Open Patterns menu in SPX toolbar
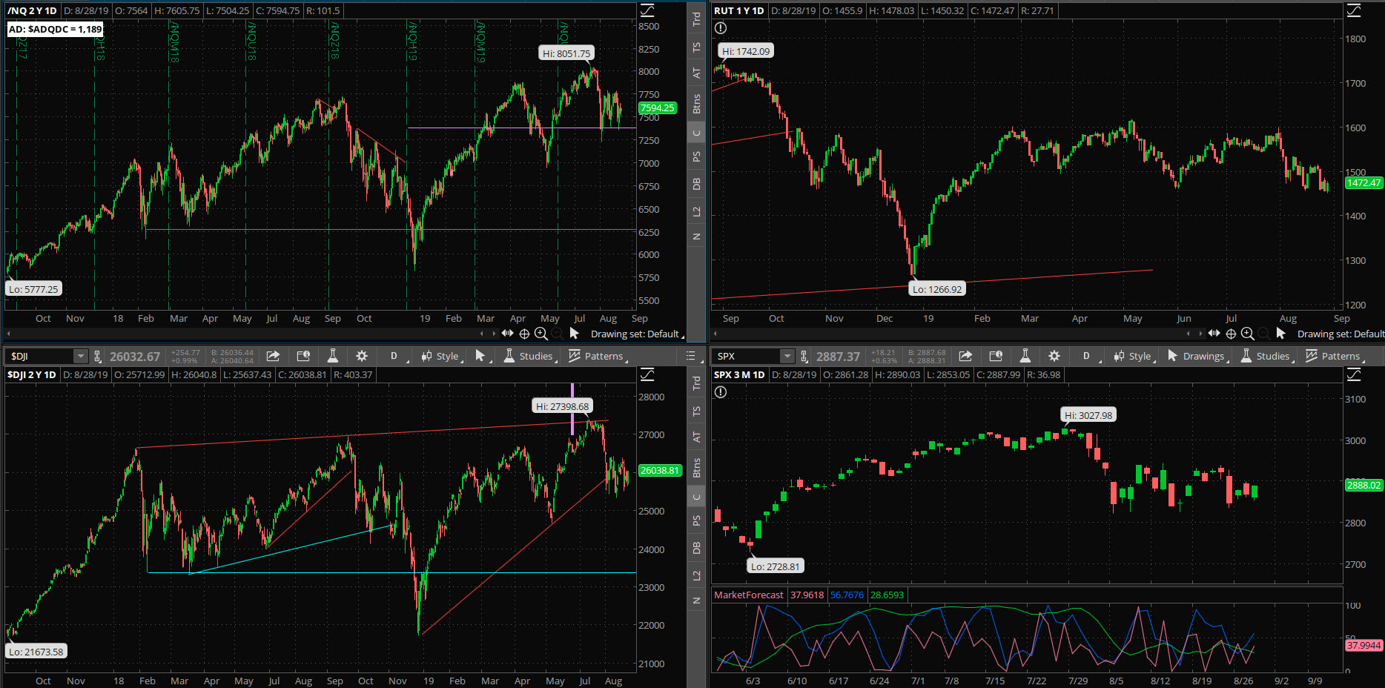The image size is (1385, 688). [x=1335, y=356]
